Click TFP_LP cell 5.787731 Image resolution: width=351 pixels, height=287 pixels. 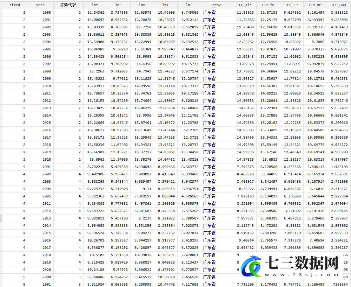(291, 284)
